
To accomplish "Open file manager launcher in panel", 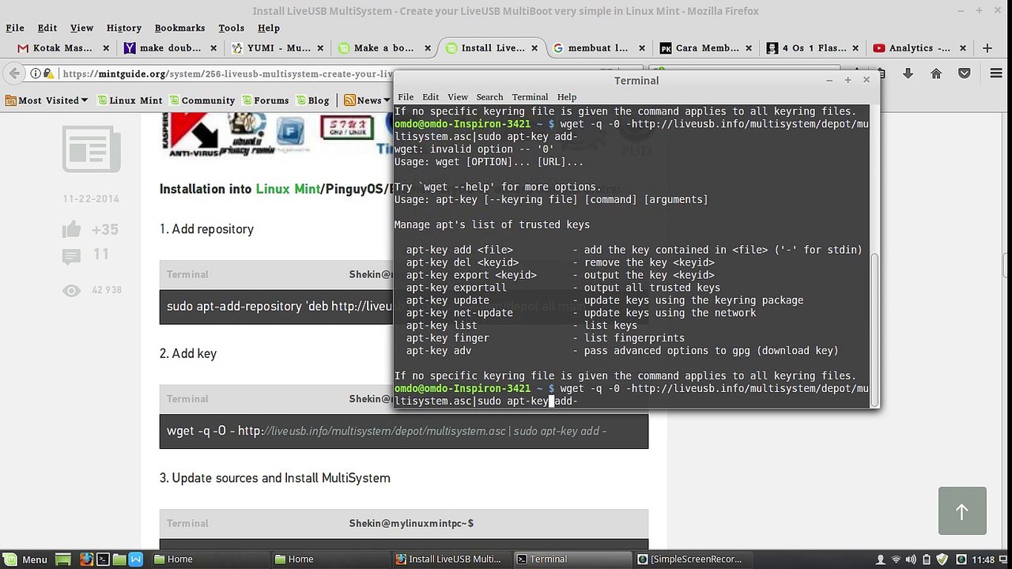I will pos(119,559).
